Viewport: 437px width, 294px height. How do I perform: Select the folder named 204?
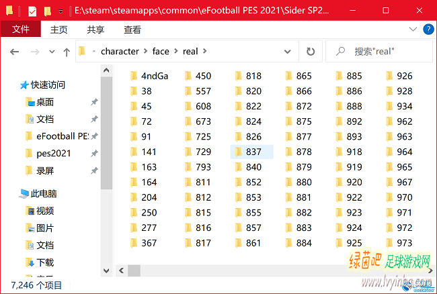coord(143,197)
